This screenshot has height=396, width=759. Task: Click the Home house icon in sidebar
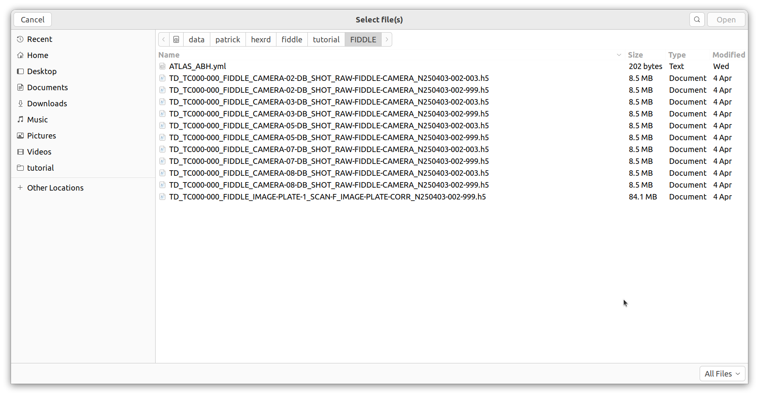(x=20, y=55)
